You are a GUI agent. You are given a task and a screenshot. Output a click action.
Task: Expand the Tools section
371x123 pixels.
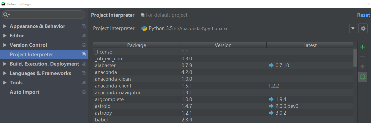click(5, 83)
